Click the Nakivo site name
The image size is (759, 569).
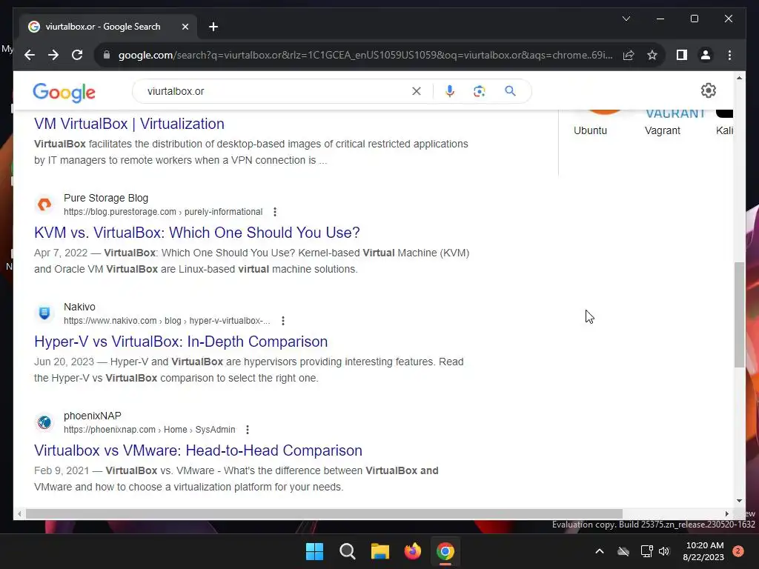[79, 307]
